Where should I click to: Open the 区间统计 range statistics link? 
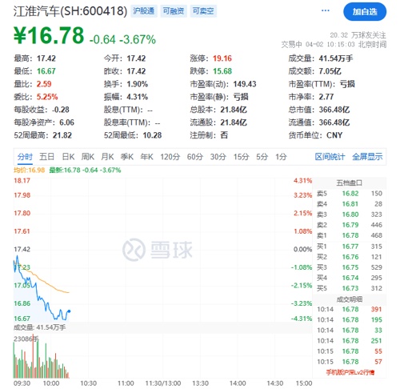pyautogui.click(x=330, y=157)
